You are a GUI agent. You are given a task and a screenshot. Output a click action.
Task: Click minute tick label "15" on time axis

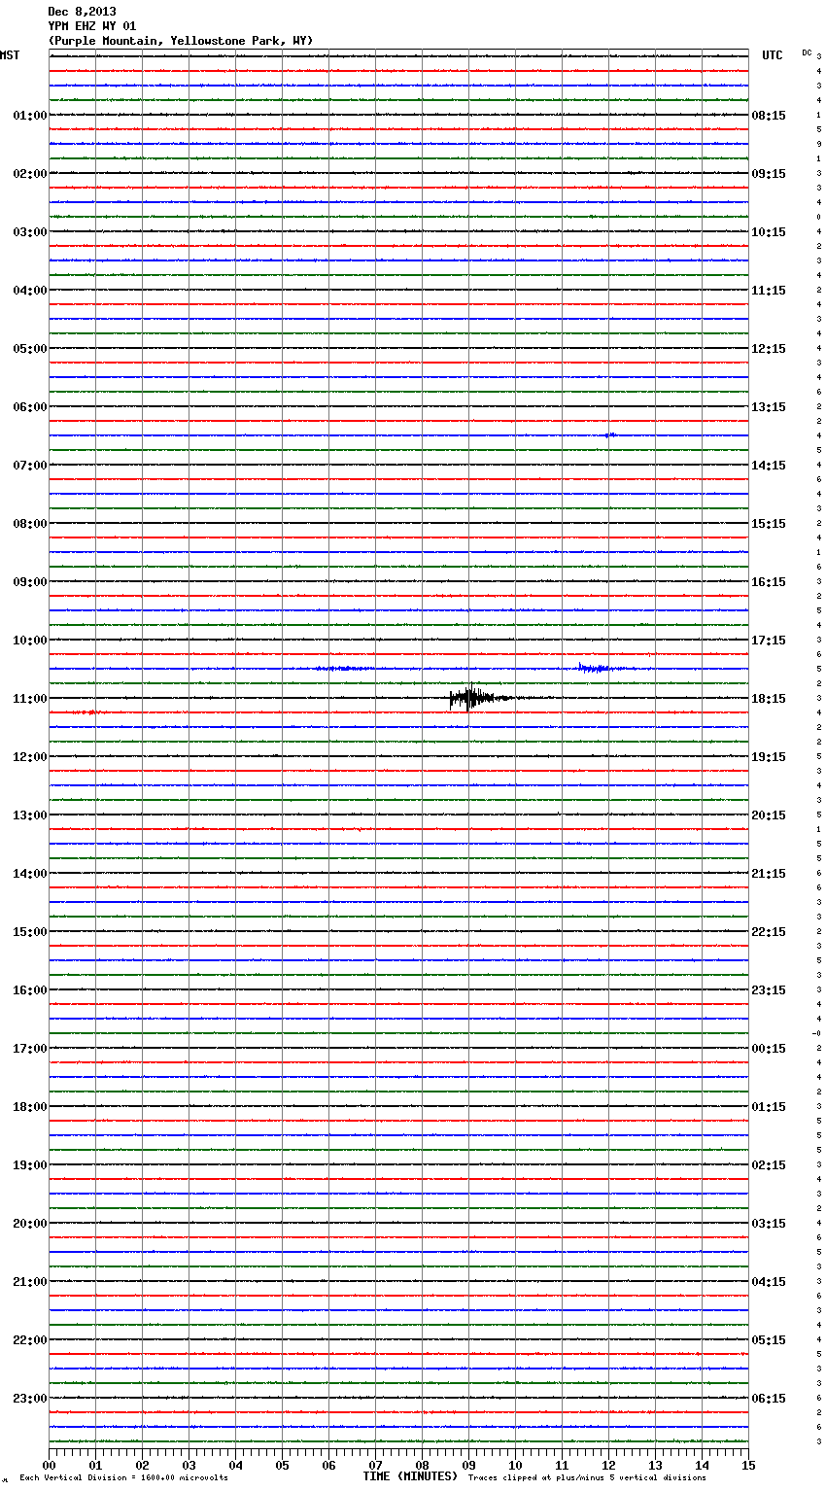point(748,1465)
